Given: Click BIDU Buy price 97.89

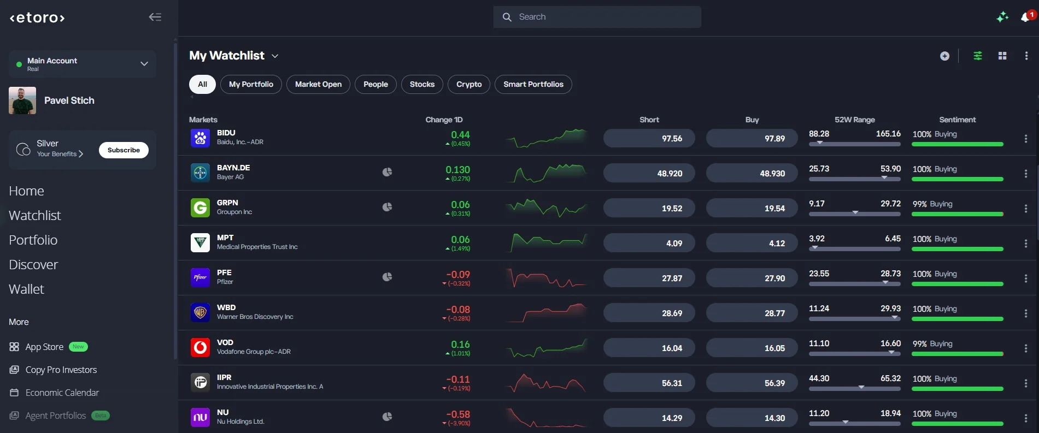Looking at the screenshot, I should pyautogui.click(x=752, y=138).
